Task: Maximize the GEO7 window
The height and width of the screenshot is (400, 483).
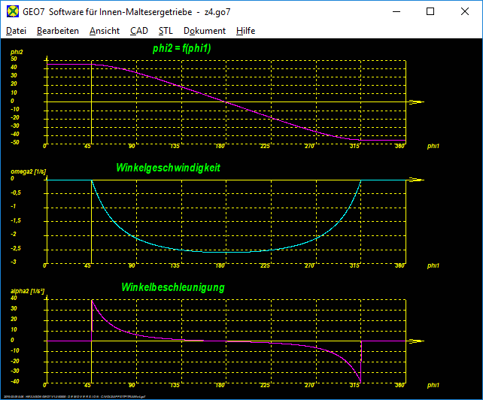Action: pyautogui.click(x=430, y=11)
